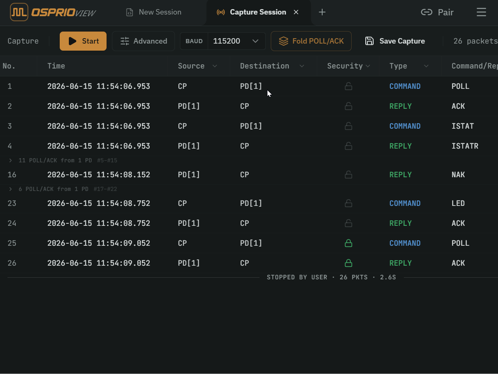498x374 pixels.
Task: Click ACK reply in packet 26
Action: [458, 263]
